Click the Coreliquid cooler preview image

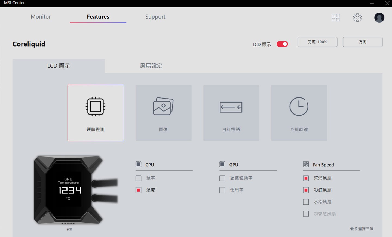coord(76,190)
